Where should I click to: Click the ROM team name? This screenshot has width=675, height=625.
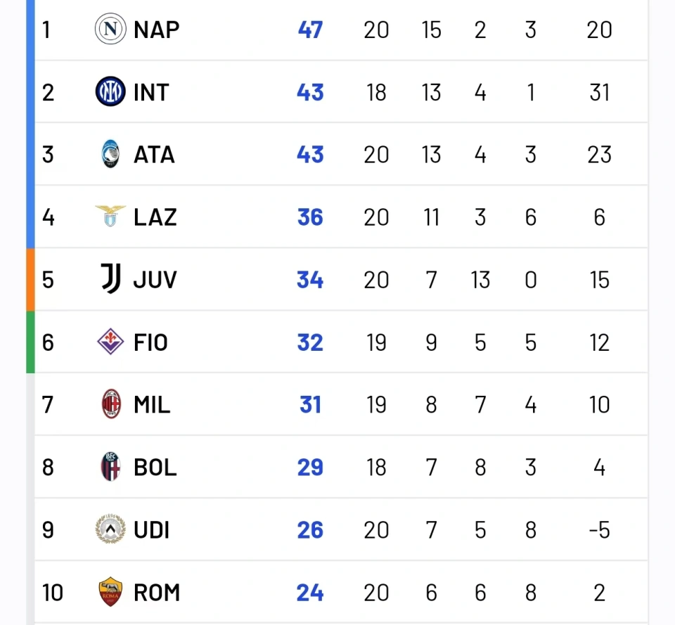(x=157, y=592)
